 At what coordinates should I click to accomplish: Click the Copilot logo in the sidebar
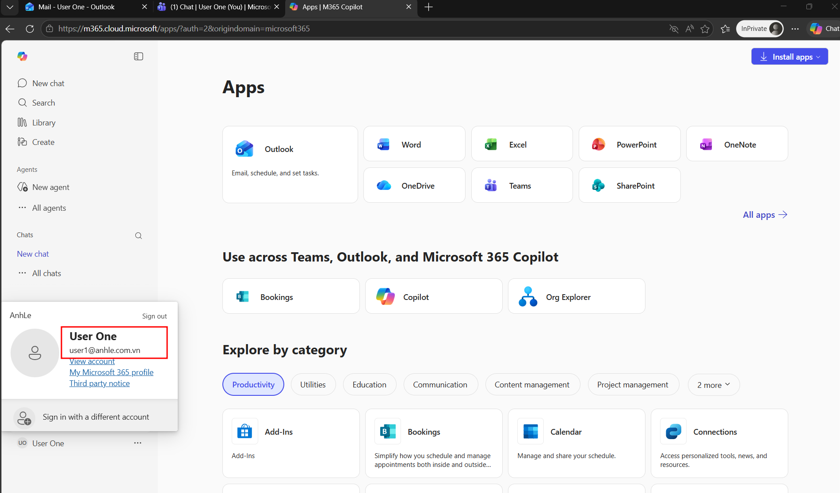[22, 56]
